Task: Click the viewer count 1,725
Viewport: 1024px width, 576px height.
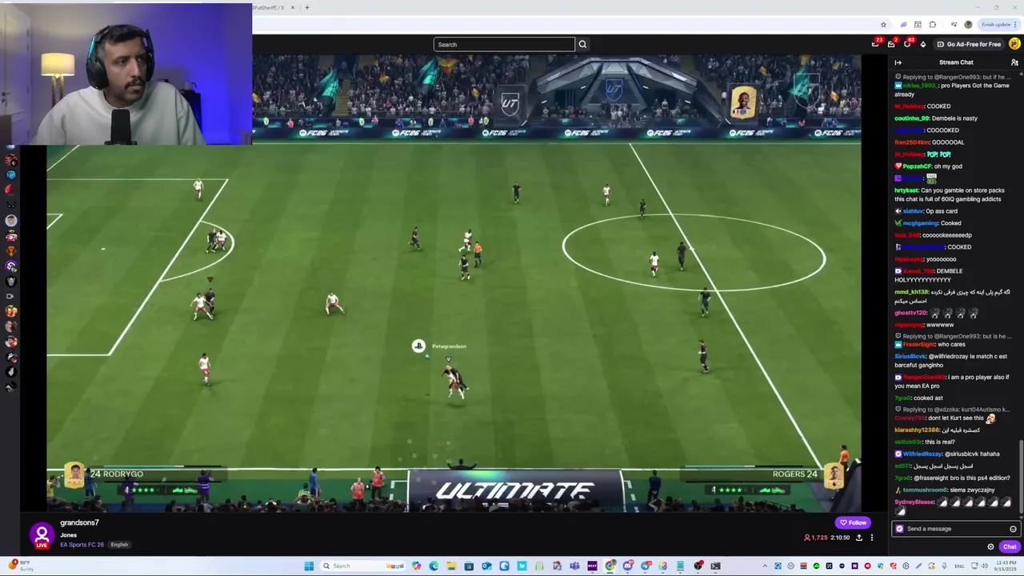Action: point(815,538)
